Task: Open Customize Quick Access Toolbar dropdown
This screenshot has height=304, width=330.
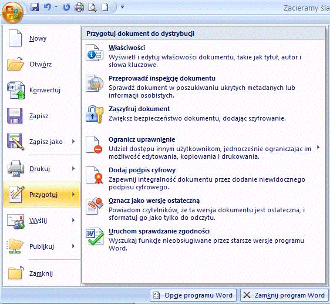Action: (122, 7)
